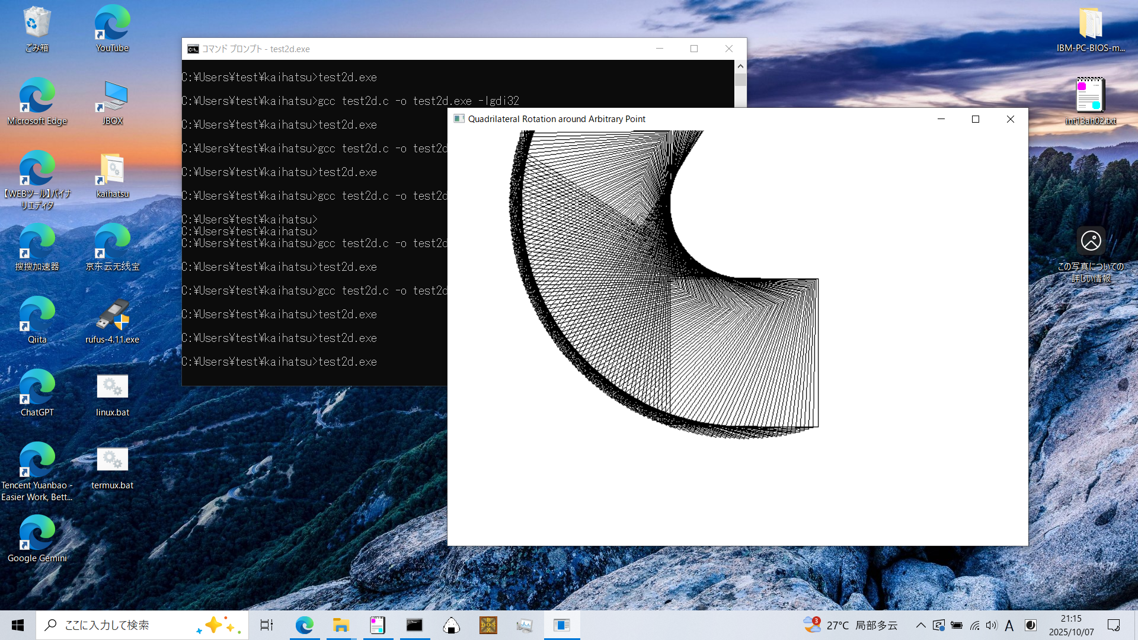The height and width of the screenshot is (640, 1138).
Task: Click the command prompt scrollbar up arrow
Action: coord(740,66)
